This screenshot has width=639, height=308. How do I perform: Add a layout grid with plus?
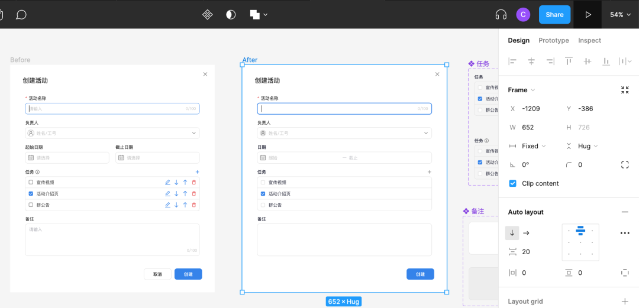(x=625, y=301)
